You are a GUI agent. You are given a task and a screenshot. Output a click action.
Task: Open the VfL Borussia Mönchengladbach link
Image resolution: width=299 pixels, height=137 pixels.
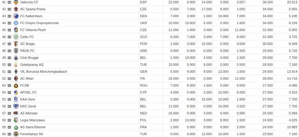point(44,72)
